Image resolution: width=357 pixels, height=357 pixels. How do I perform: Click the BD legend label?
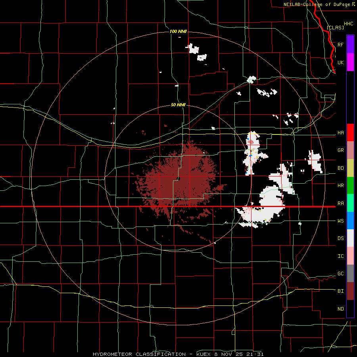(340, 168)
